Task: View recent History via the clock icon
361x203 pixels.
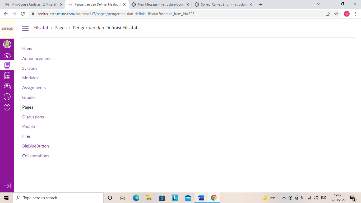Action: tap(7, 96)
